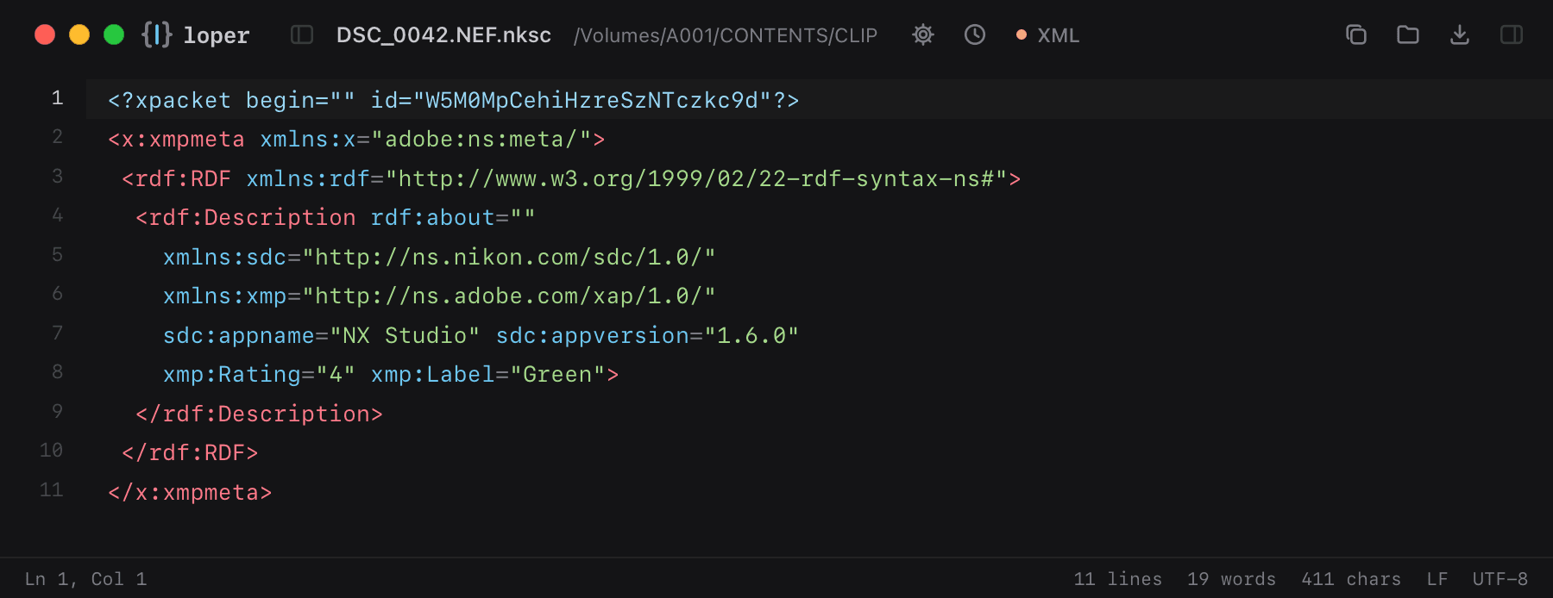Click the xmlns:sdc nikon namespace line
The height and width of the screenshot is (598, 1553).
[439, 257]
